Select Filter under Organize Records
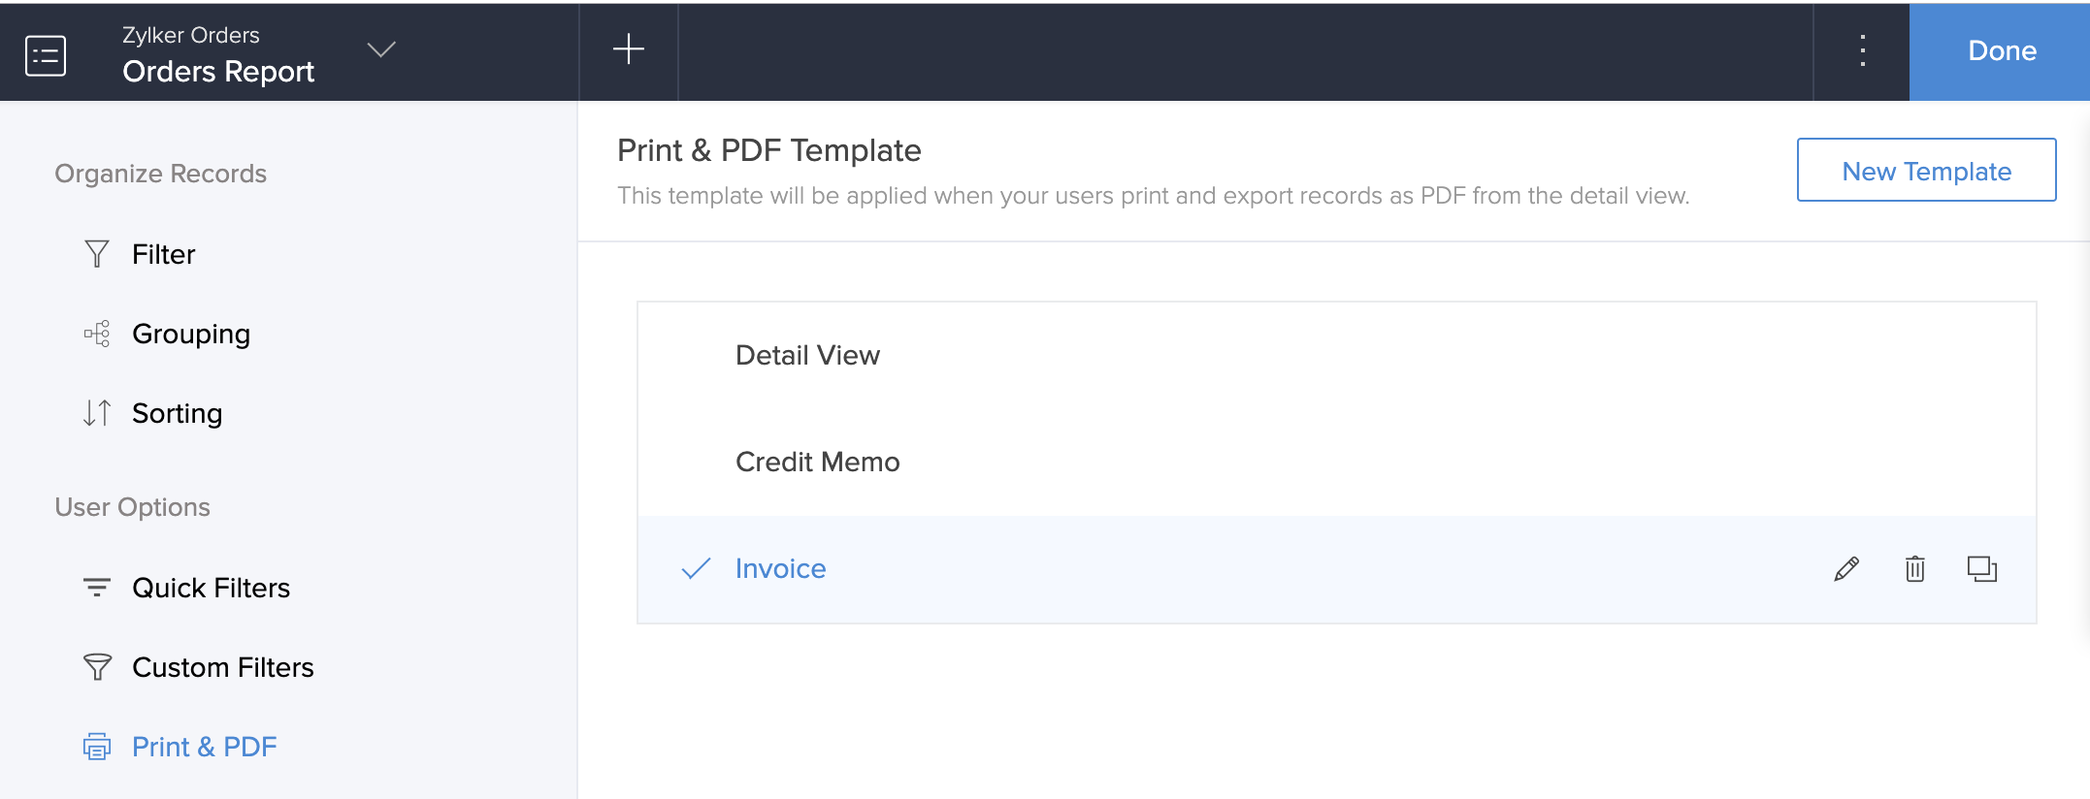 pos(163,253)
